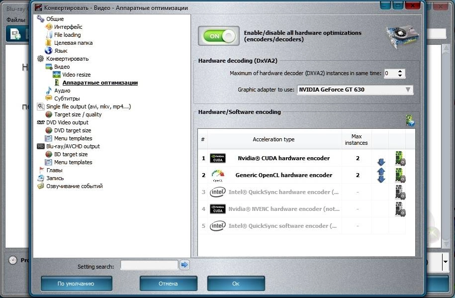The image size is (455, 298).
Task: Move Generic OpenCL encoder up with arrow
Action: point(381,171)
